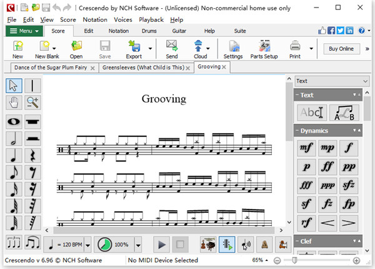This screenshot has width=375, height=269.
Task: Insert fortissimo ff dynamic
Action: (327, 167)
